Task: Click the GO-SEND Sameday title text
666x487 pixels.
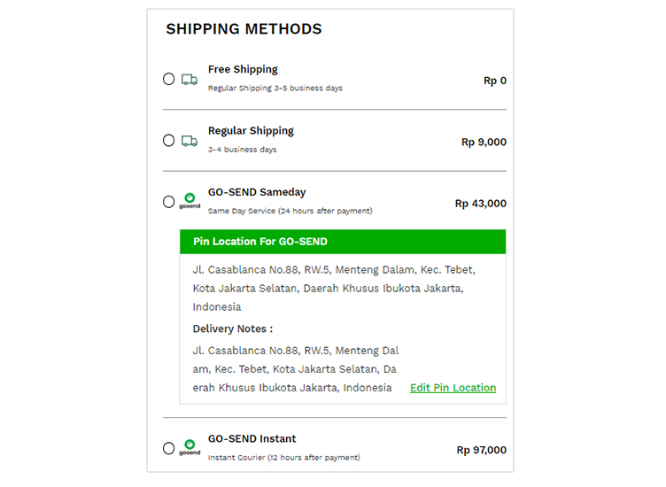Action: click(x=257, y=192)
